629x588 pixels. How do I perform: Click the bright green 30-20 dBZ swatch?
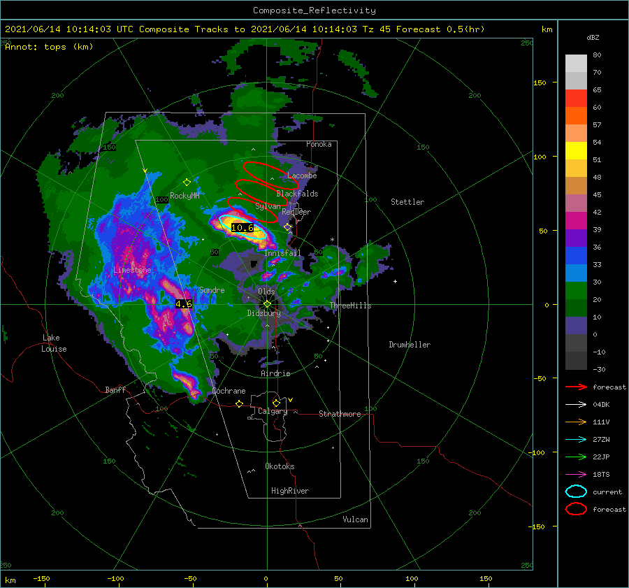click(576, 291)
